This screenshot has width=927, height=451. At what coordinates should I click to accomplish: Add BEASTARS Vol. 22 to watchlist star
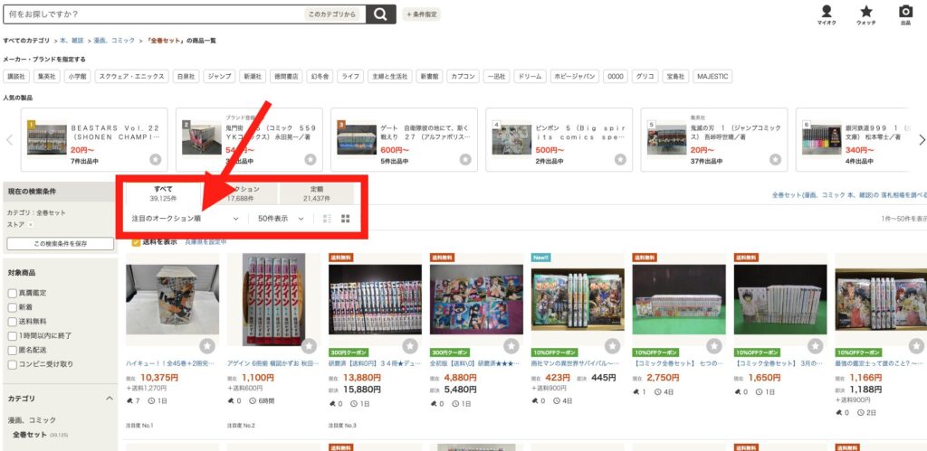coord(156,159)
